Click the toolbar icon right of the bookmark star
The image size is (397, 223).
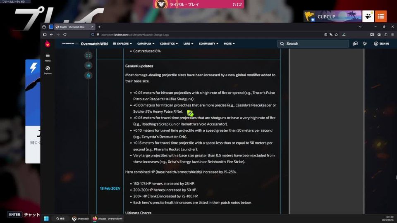[x=344, y=35]
